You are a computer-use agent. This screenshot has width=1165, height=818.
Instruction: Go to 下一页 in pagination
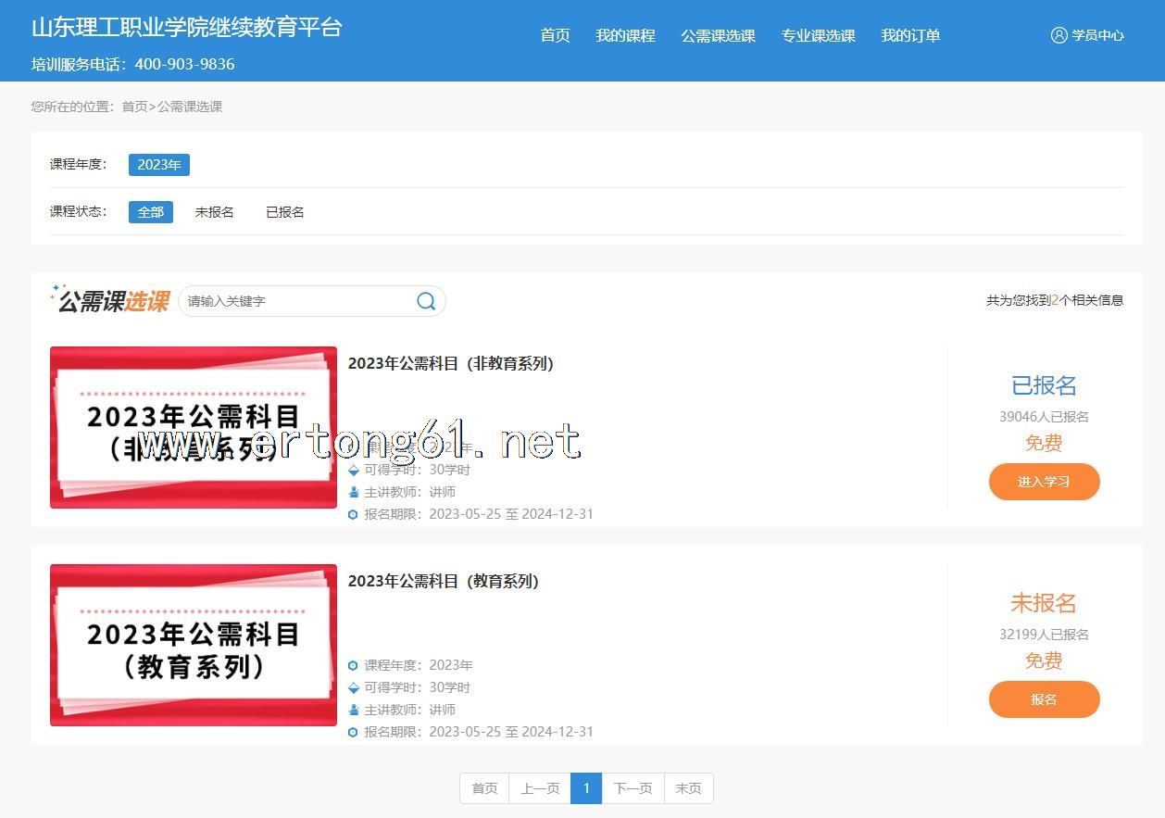pyautogui.click(x=633, y=788)
